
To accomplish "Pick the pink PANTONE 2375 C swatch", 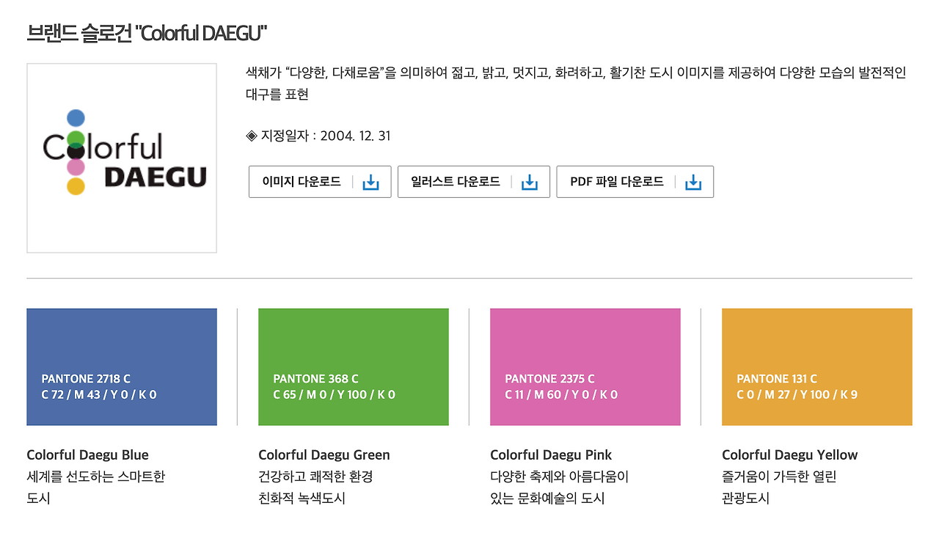I will point(585,367).
